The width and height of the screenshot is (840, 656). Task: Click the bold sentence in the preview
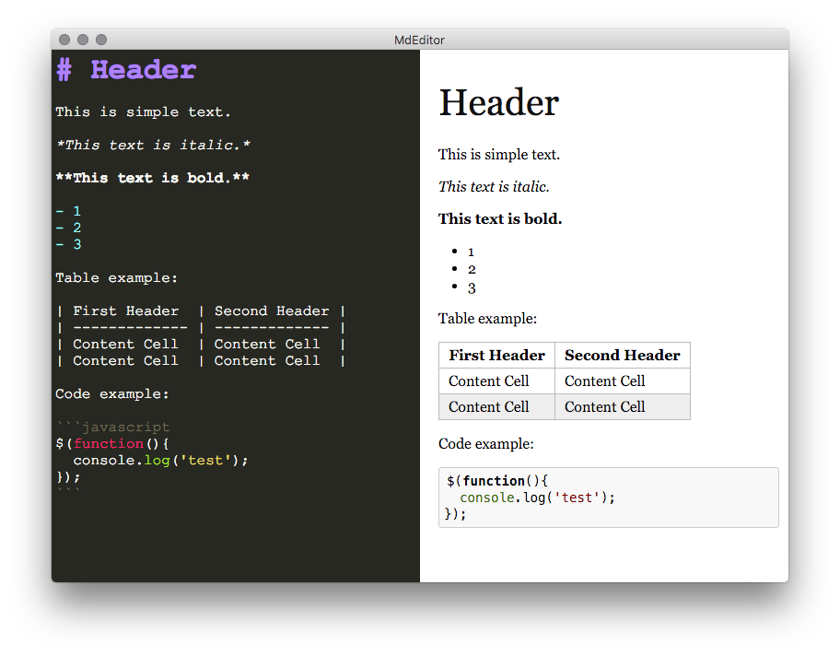tap(500, 218)
